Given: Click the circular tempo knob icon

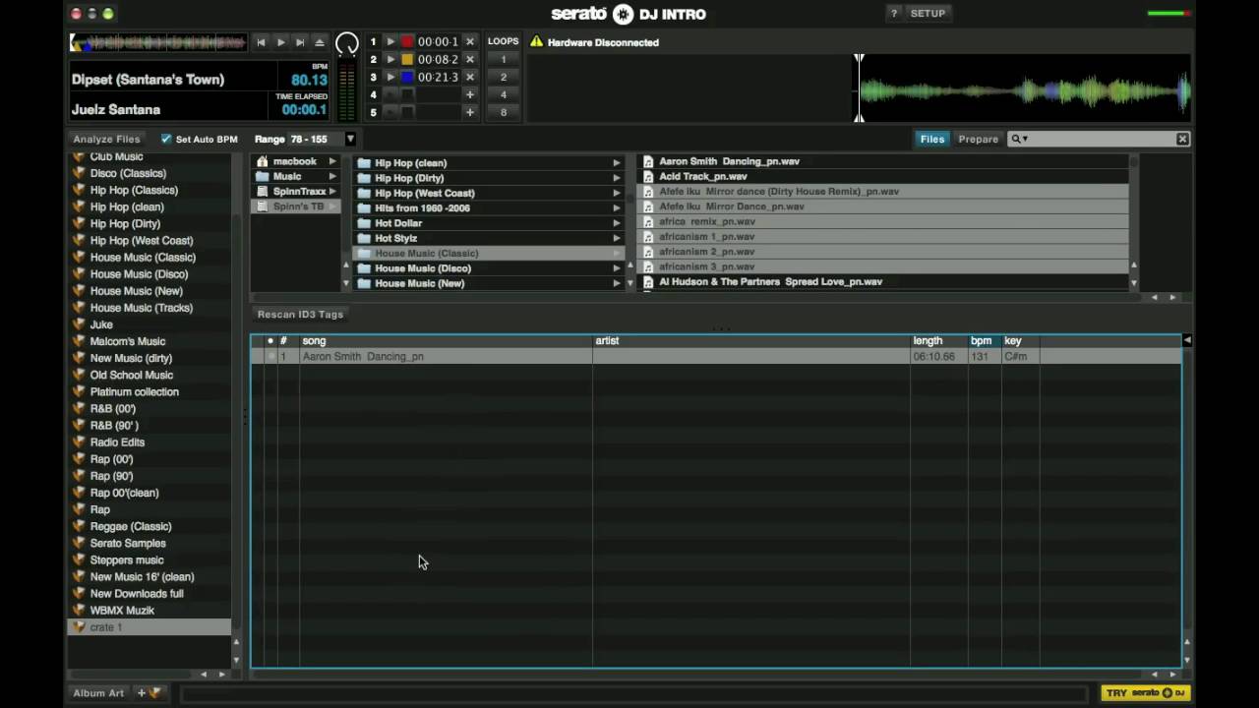Looking at the screenshot, I should (x=347, y=43).
